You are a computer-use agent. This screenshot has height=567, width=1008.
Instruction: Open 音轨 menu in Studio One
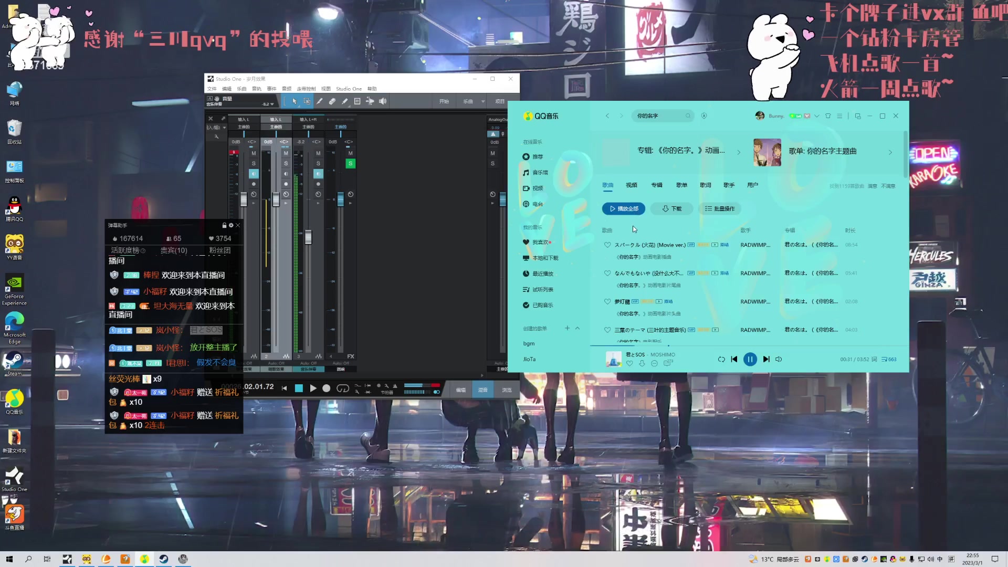click(257, 89)
